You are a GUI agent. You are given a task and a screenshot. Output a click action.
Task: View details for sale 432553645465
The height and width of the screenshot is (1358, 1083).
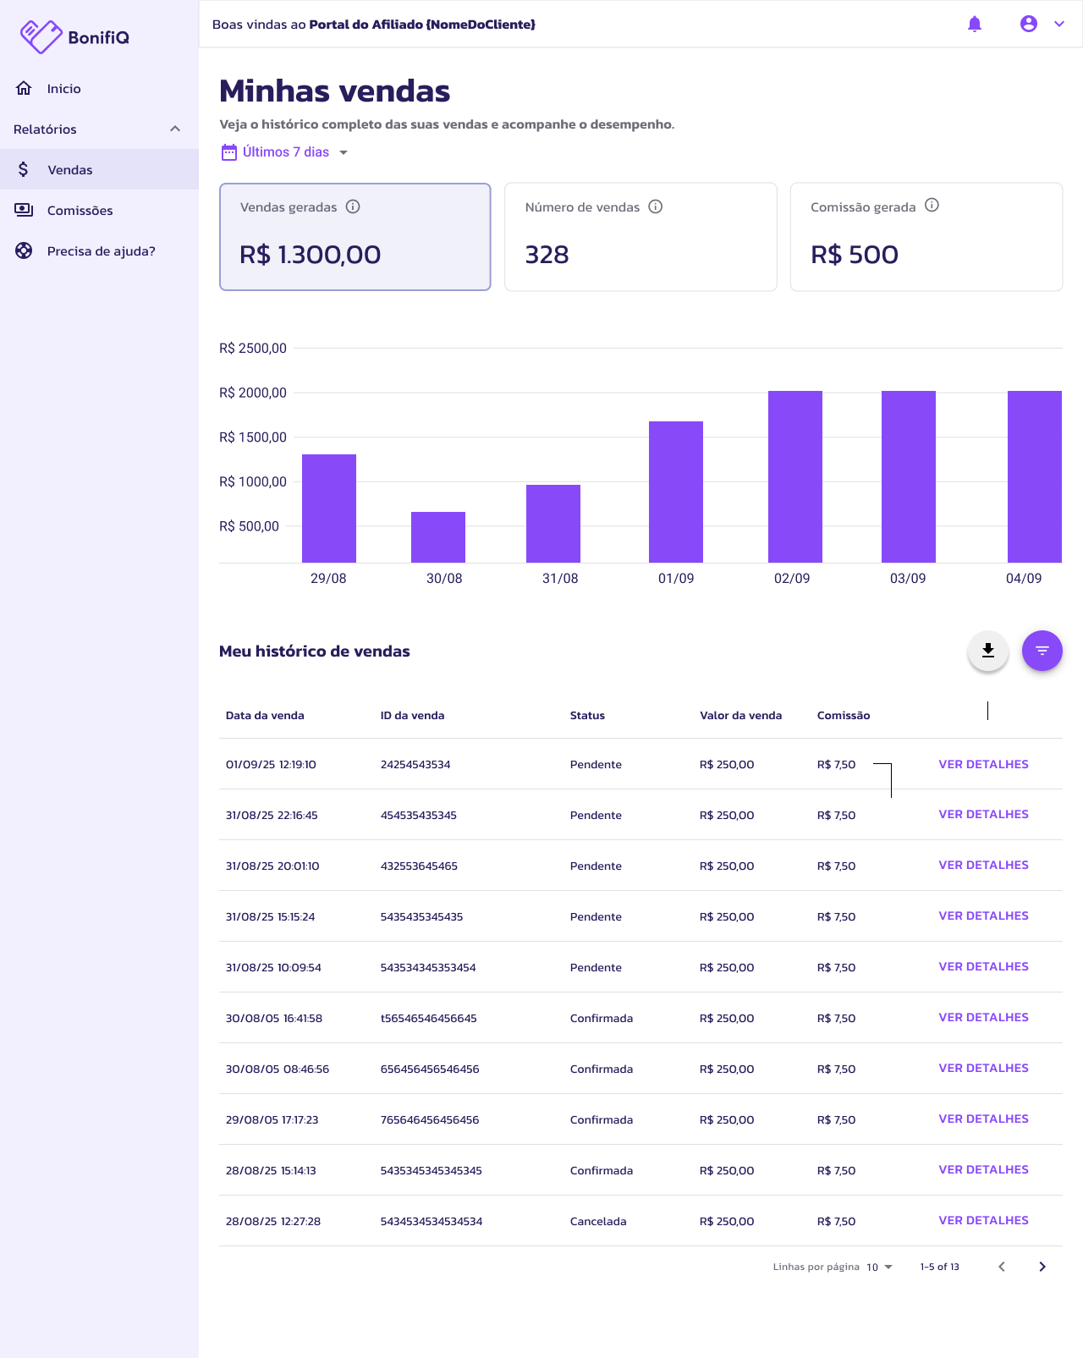click(983, 865)
